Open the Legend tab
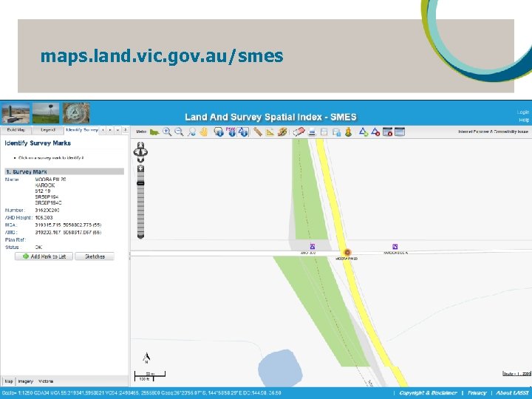Screen dimensions: 532x399 click(x=48, y=130)
